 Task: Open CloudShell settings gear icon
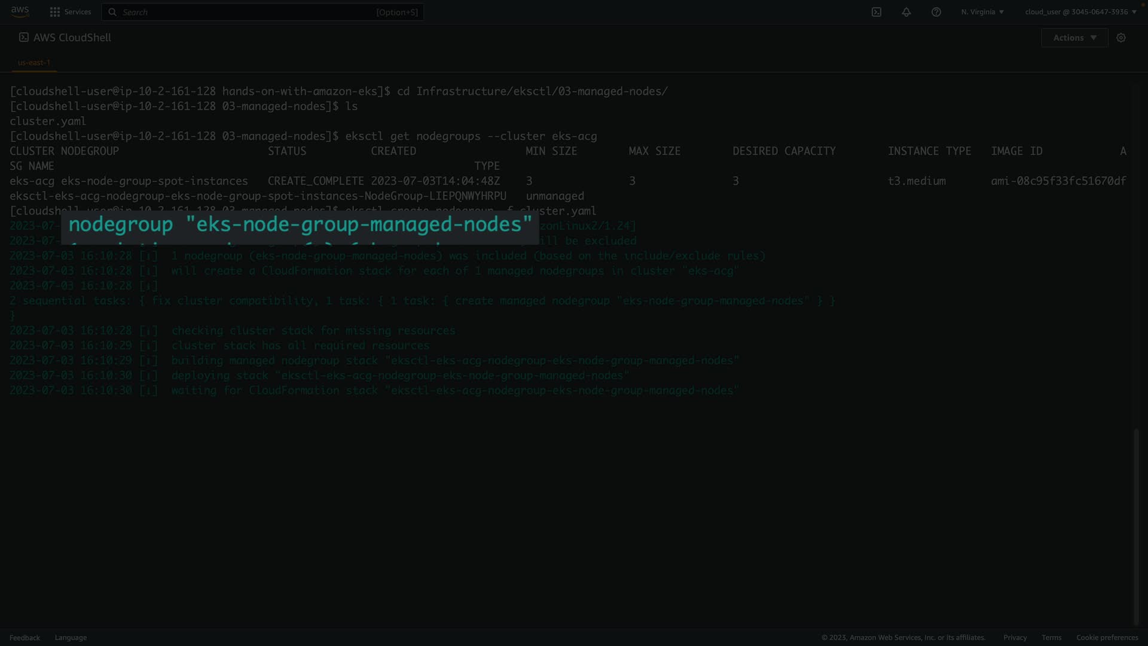(x=1121, y=38)
